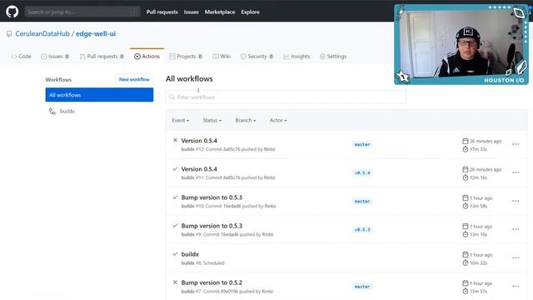Open kebab menu for buildx #10 run
This screenshot has width=533, height=300.
[x=516, y=201]
